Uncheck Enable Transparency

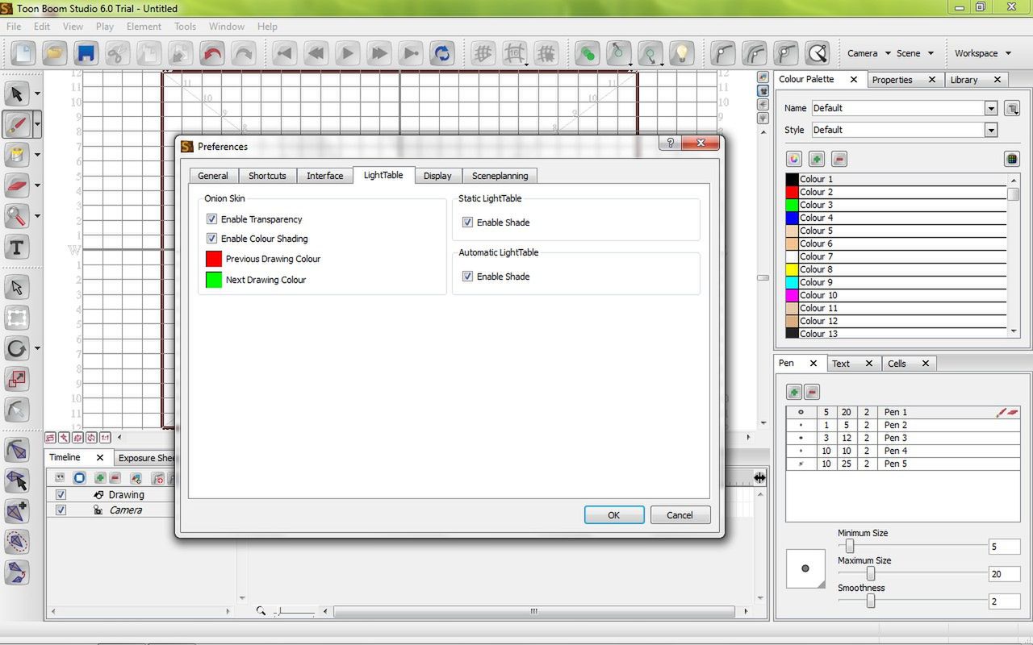click(x=211, y=219)
